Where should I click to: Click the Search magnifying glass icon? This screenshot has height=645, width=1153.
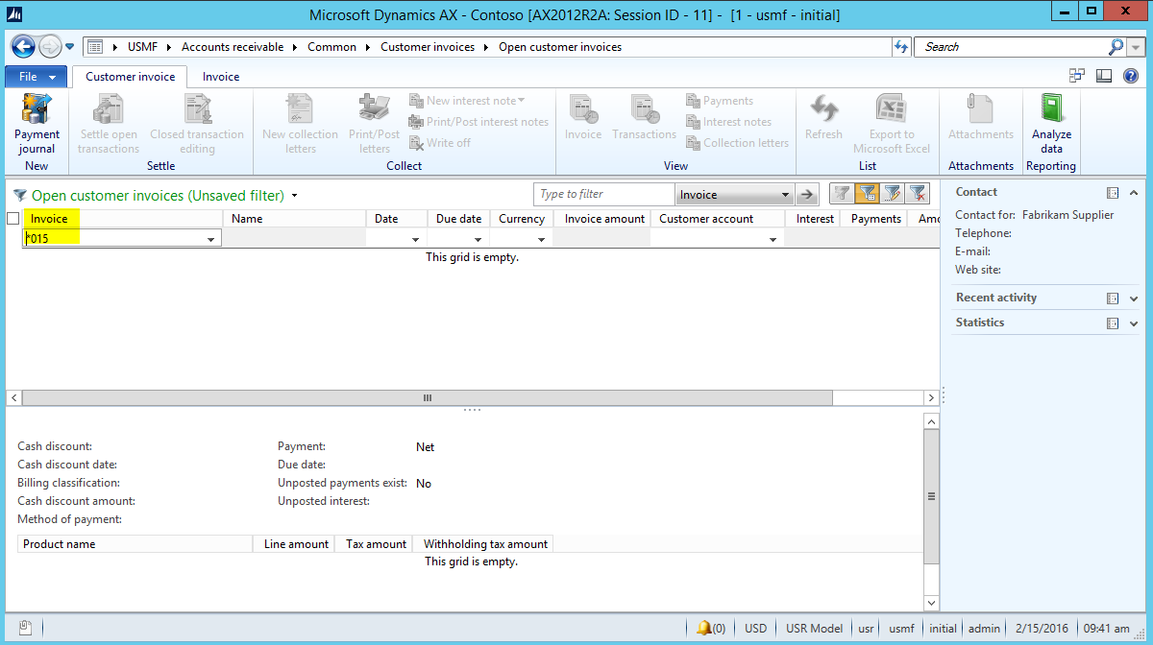tap(1116, 46)
